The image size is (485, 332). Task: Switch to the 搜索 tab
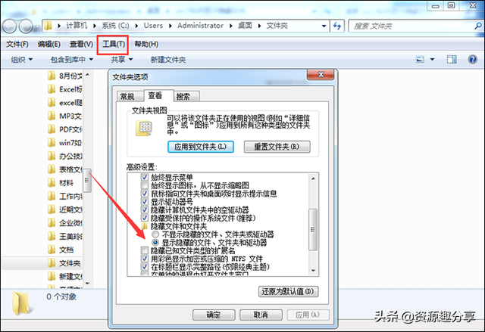point(187,97)
